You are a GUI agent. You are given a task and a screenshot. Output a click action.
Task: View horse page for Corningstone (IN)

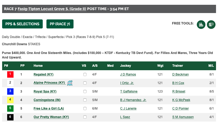tap(47, 100)
